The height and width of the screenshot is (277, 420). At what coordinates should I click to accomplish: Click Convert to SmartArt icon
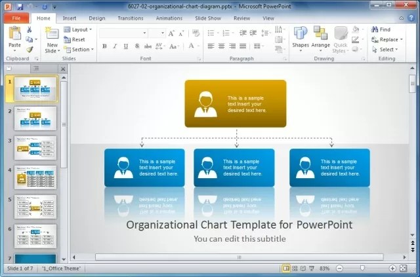pyautogui.click(x=280, y=50)
